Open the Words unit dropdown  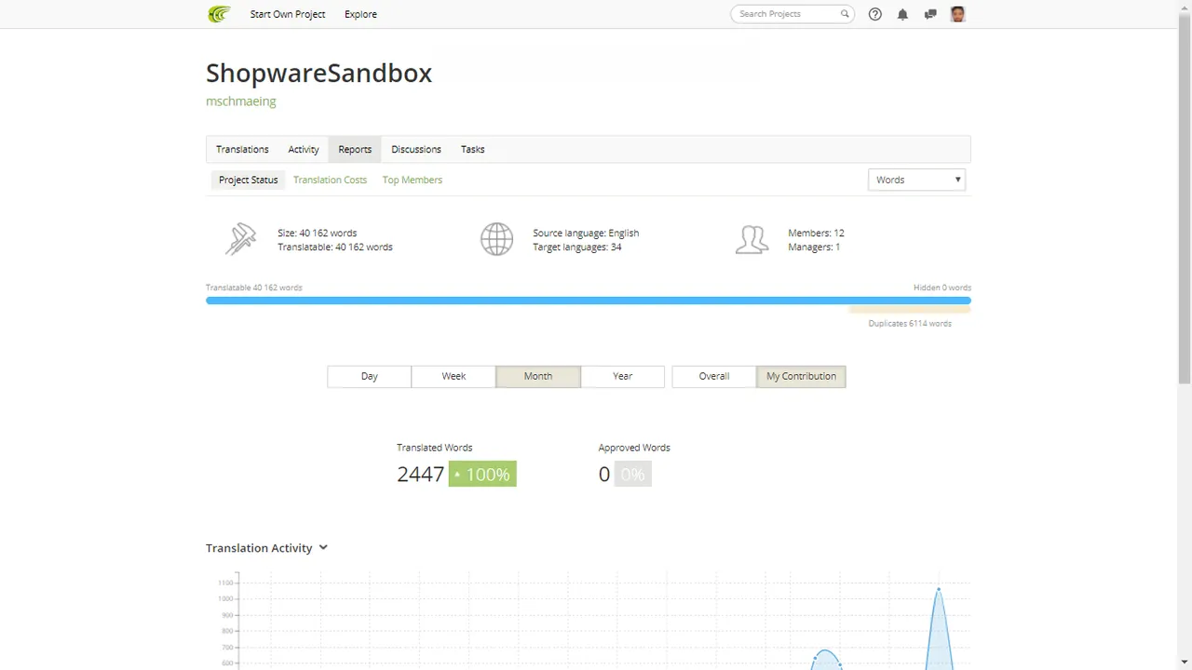tap(916, 180)
